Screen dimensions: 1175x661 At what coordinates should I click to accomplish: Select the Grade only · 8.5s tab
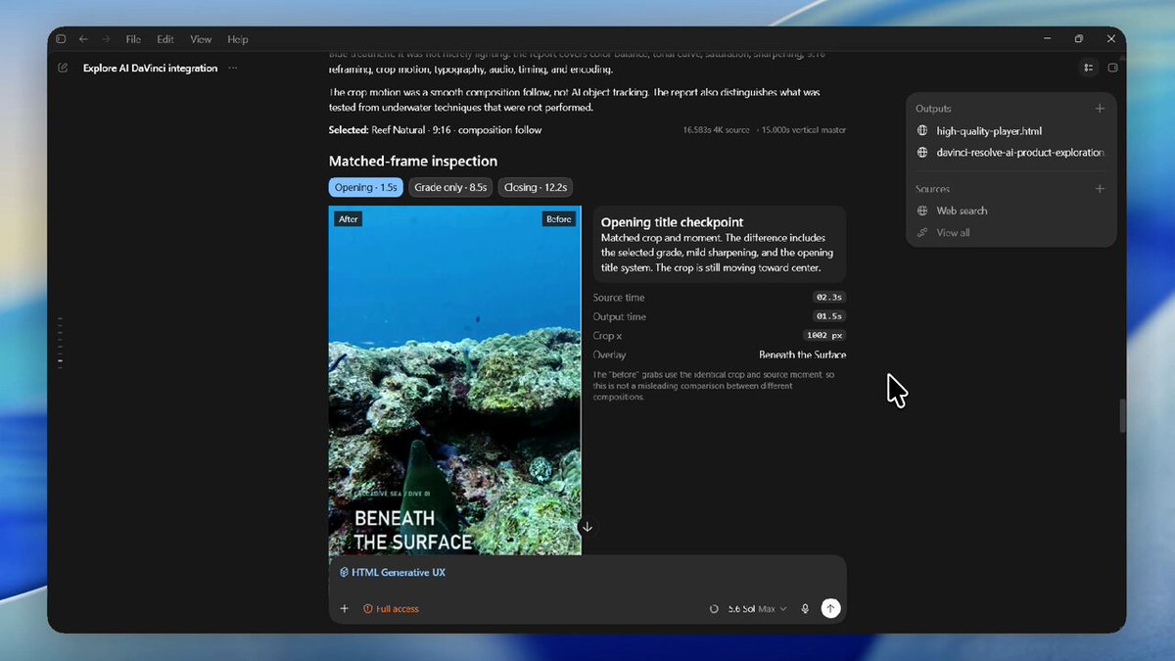pos(450,187)
